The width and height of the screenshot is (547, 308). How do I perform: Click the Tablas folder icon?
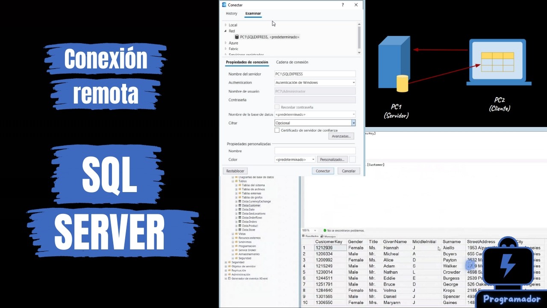click(x=237, y=181)
